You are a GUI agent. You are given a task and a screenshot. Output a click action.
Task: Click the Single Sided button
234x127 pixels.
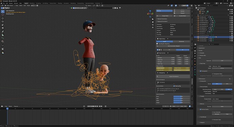(164, 16)
